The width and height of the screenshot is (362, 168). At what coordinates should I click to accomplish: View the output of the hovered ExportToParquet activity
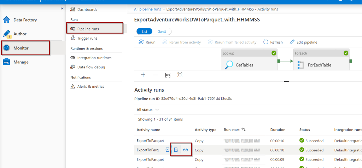tap(176, 150)
